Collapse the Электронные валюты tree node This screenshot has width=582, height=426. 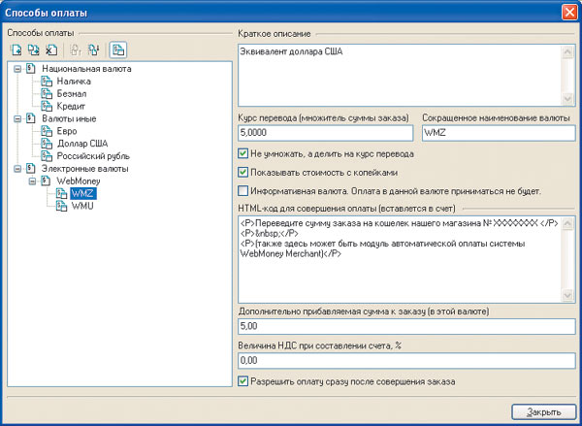[17, 169]
